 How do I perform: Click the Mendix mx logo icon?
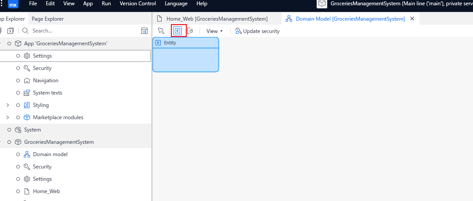[13, 4]
